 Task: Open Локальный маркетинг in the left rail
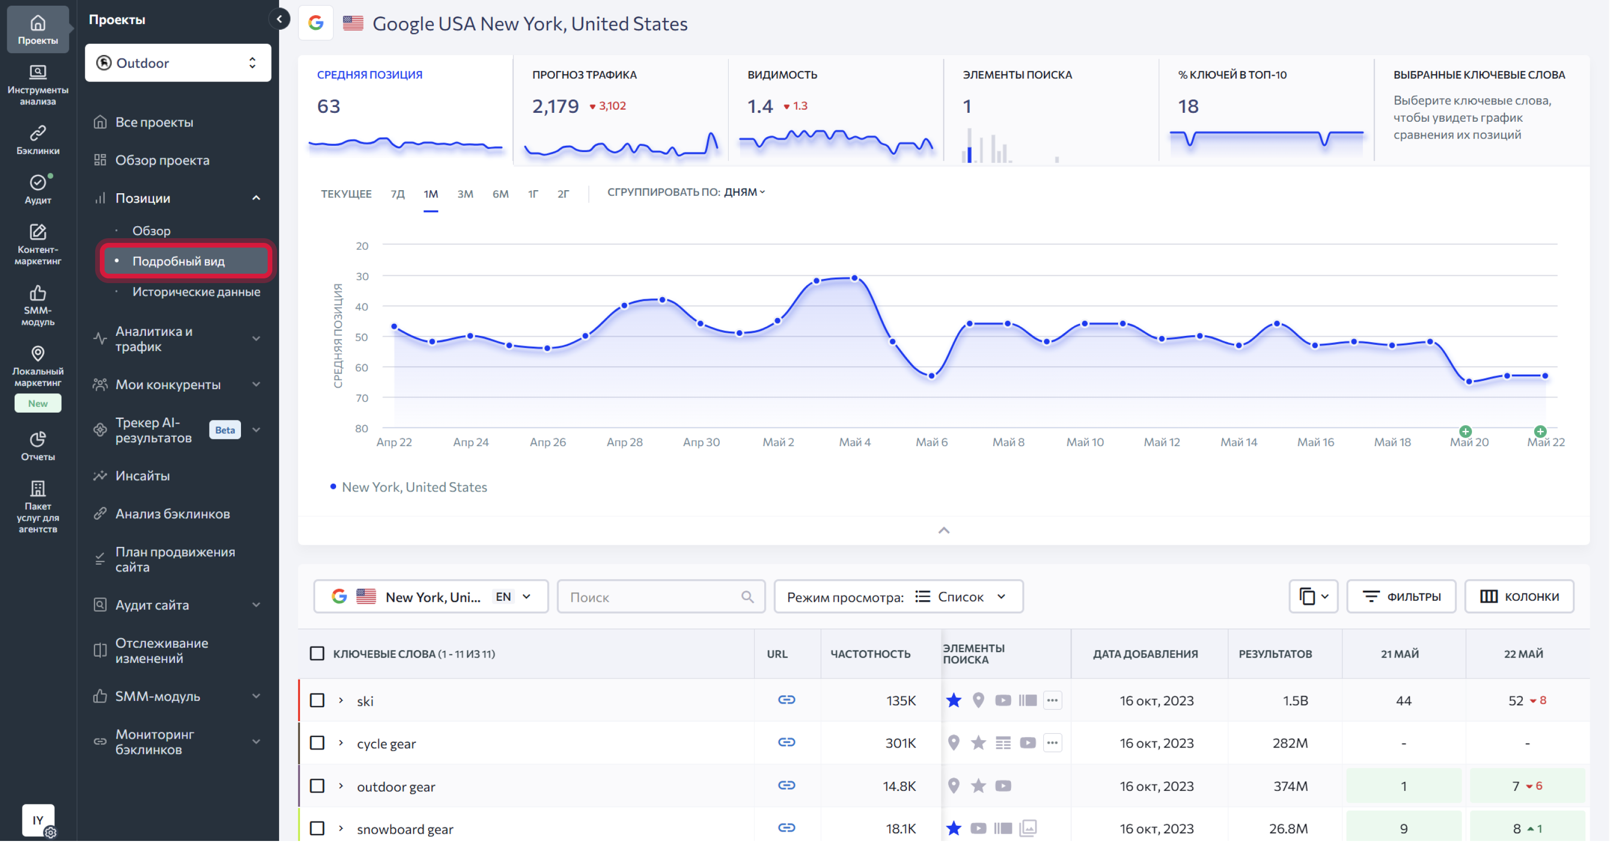[38, 367]
